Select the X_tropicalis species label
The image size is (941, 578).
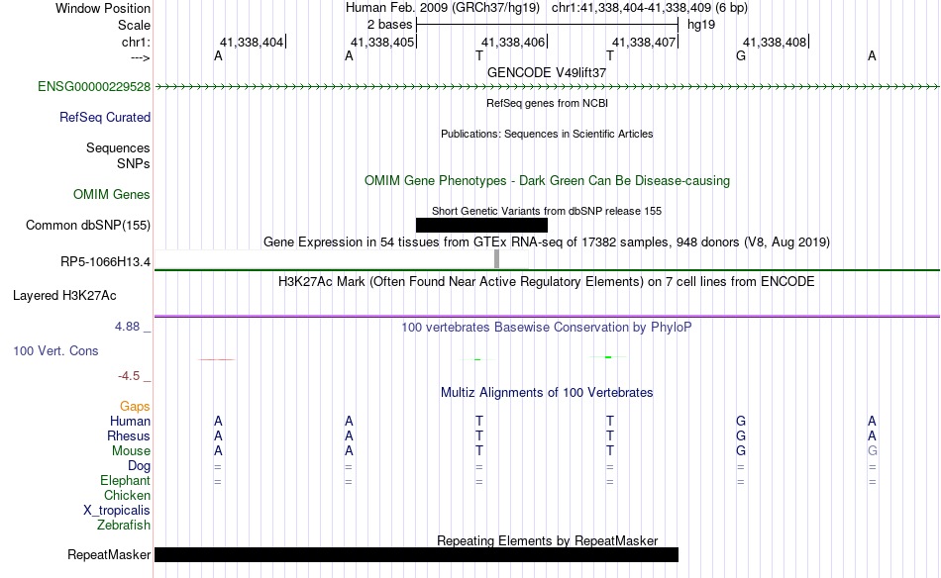(117, 511)
